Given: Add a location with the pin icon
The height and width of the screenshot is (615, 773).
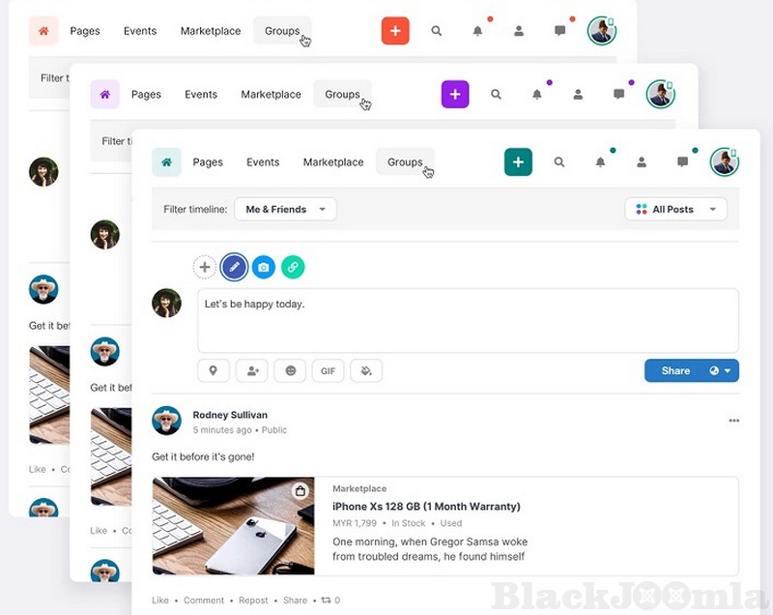Looking at the screenshot, I should (214, 370).
